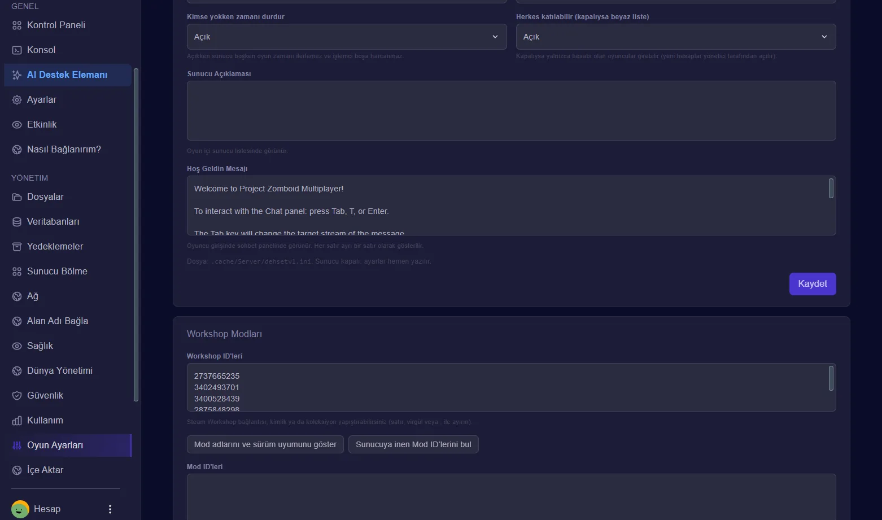Click the Kaydet button
882x520 pixels.
click(x=813, y=284)
